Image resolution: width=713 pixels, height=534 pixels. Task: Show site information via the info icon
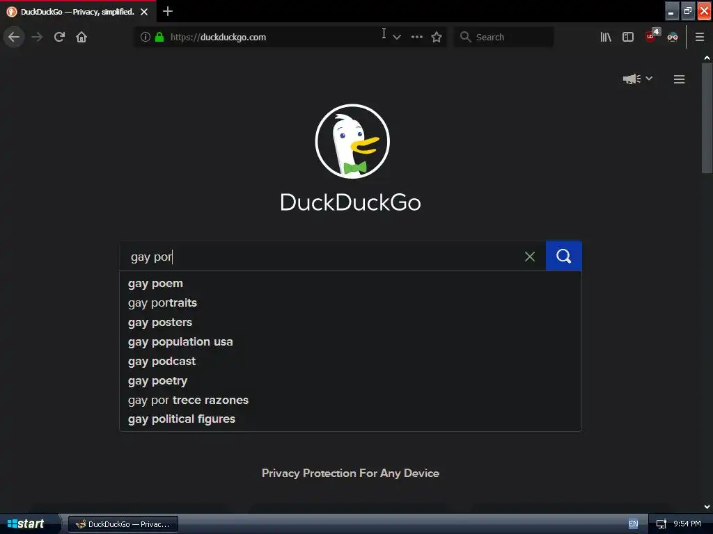pyautogui.click(x=145, y=37)
